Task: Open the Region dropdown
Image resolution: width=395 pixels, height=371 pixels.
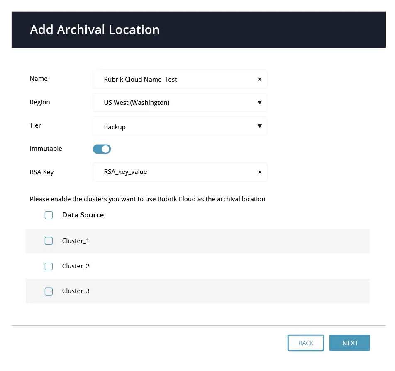Action: [180, 103]
